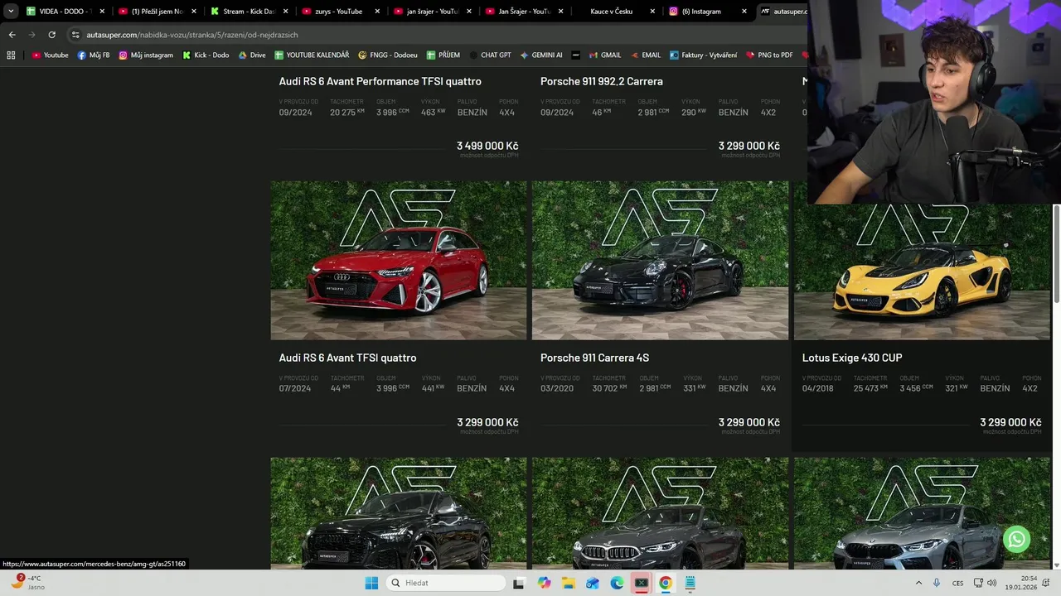Click the browser forward arrow
This screenshot has width=1061, height=596.
coord(31,35)
